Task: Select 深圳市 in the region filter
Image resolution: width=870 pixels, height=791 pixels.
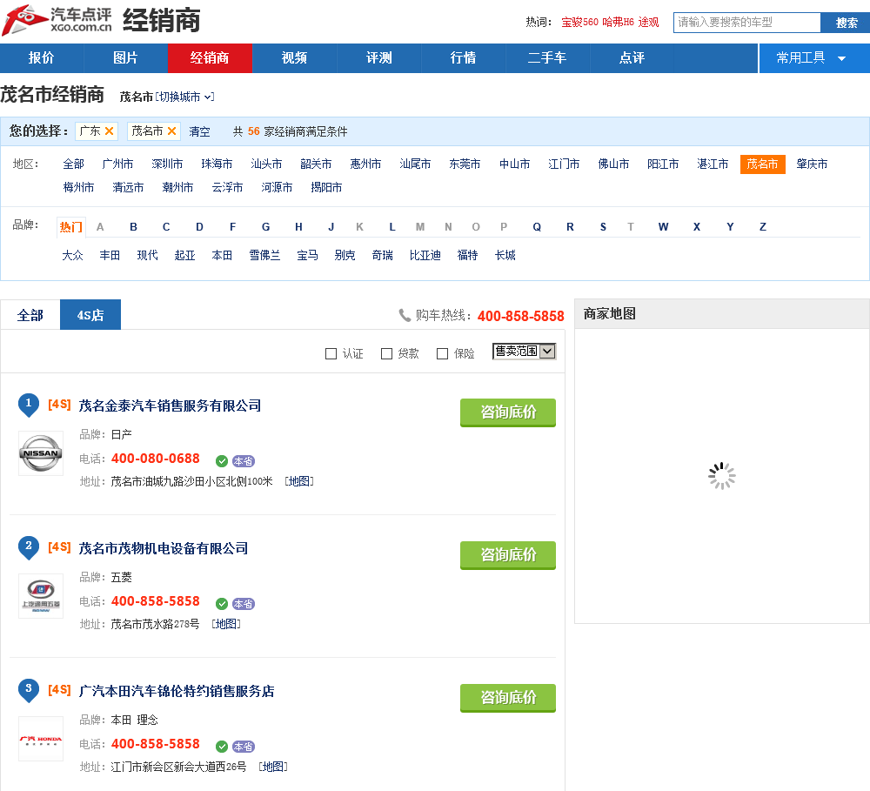Action: [167, 164]
